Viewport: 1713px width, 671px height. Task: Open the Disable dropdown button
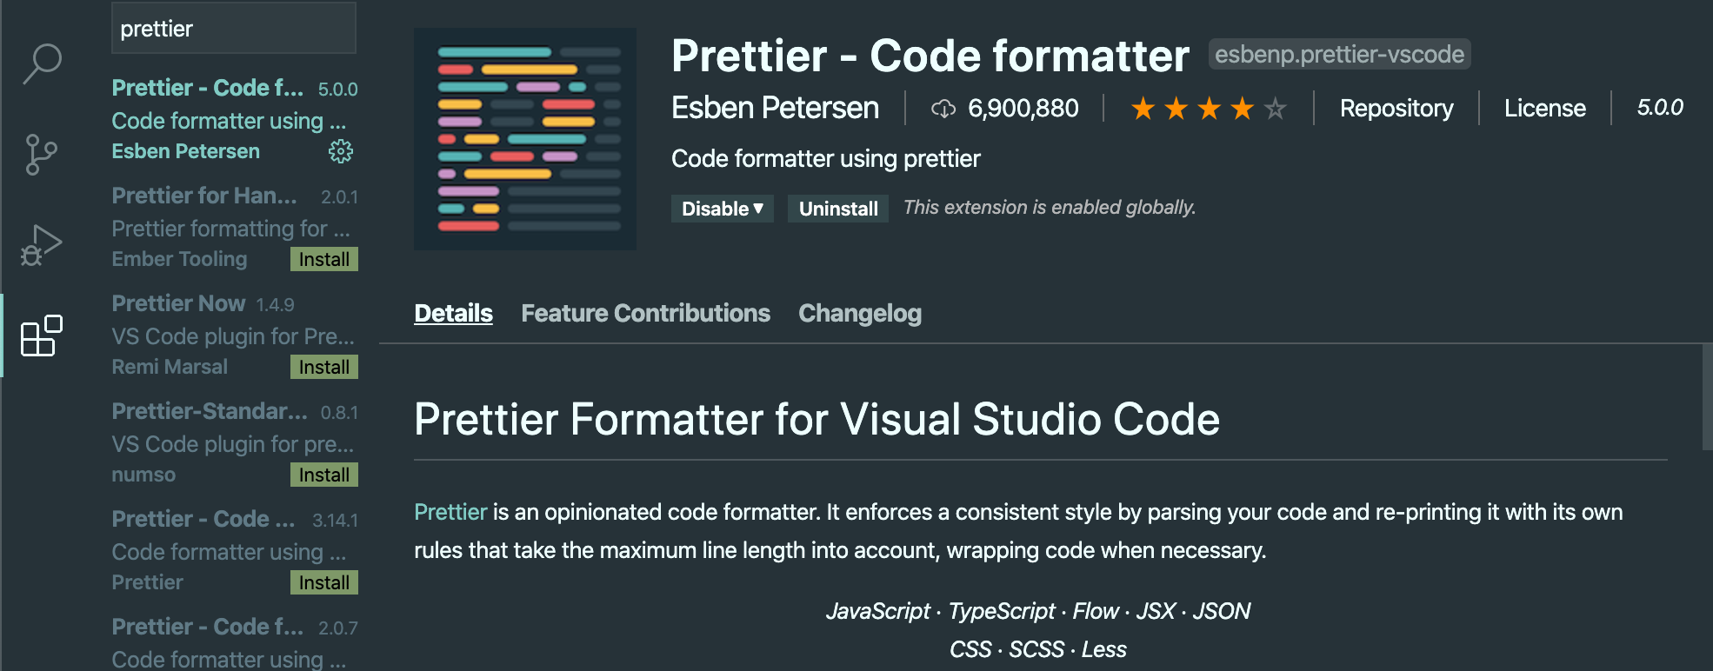722,209
